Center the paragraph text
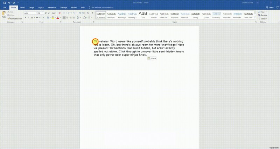 tap(67, 17)
